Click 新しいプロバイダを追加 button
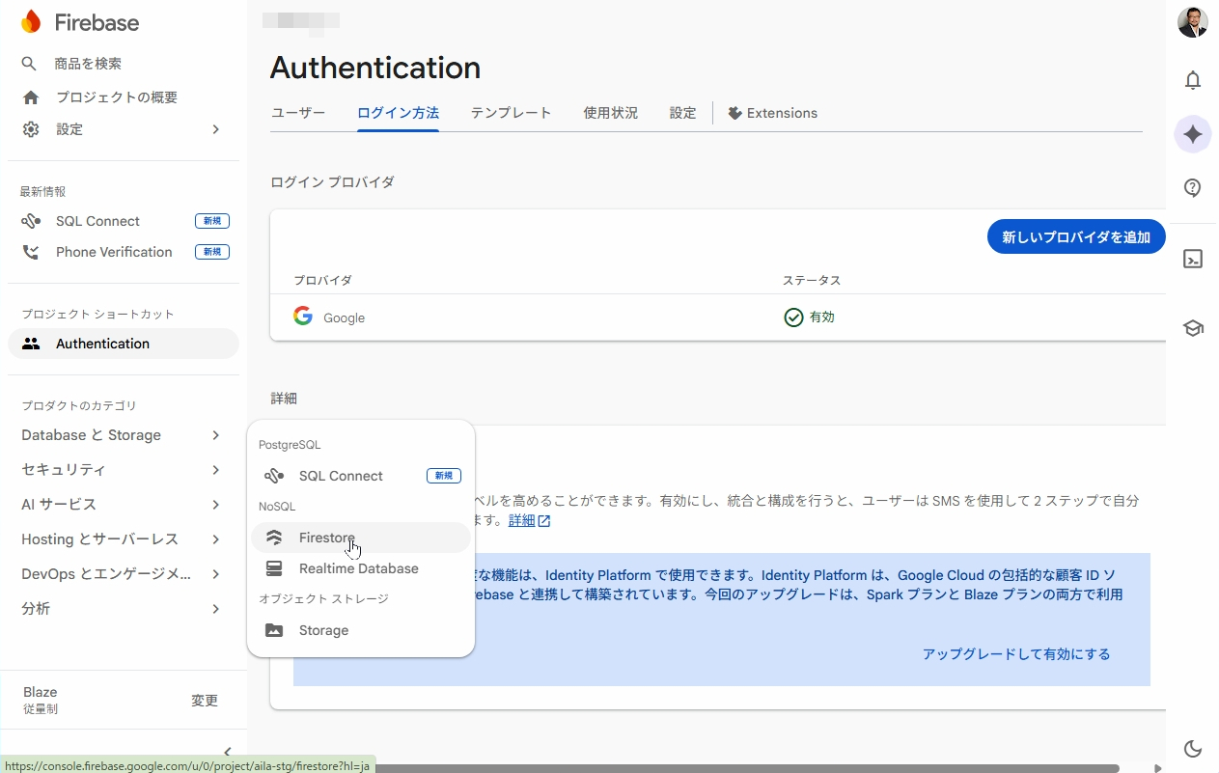Screen dimensions: 1219x773 [x=1076, y=236]
